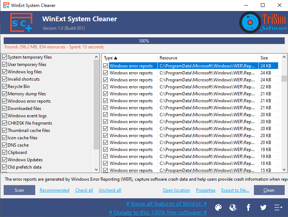
Task: Uncheck the 22 KB error report row
Action: pos(105,87)
